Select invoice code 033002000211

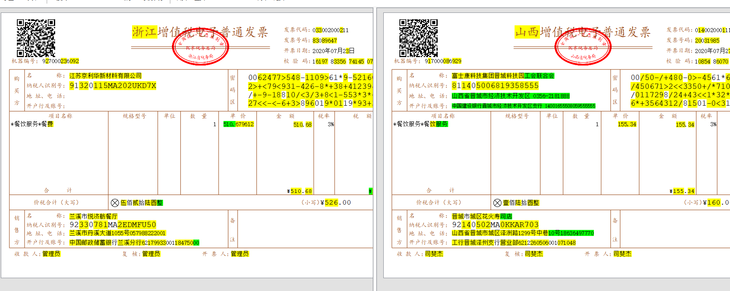[x=331, y=30]
